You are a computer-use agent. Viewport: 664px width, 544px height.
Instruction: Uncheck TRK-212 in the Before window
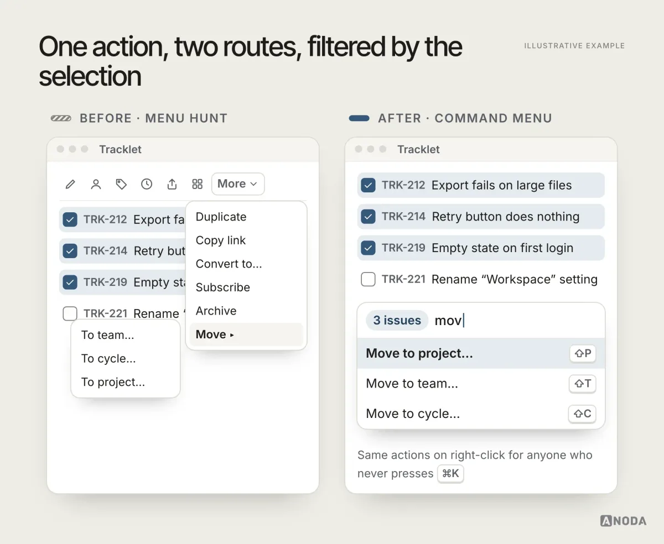tap(70, 219)
